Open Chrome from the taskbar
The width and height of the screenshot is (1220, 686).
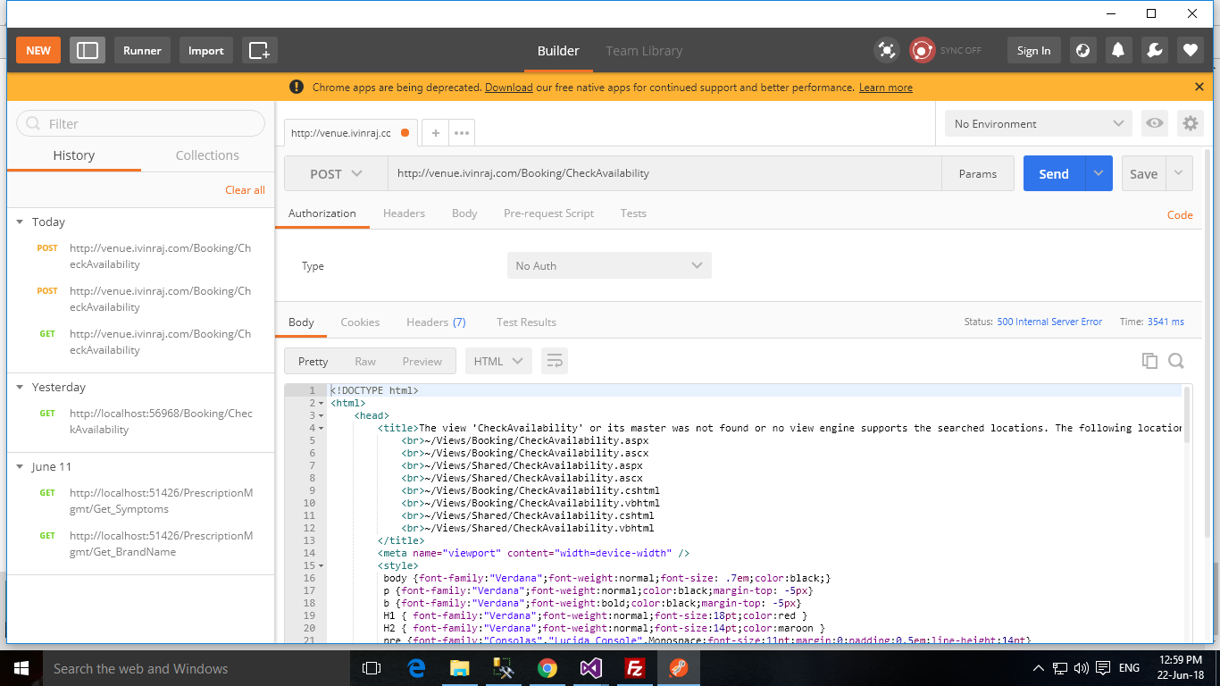[547, 668]
